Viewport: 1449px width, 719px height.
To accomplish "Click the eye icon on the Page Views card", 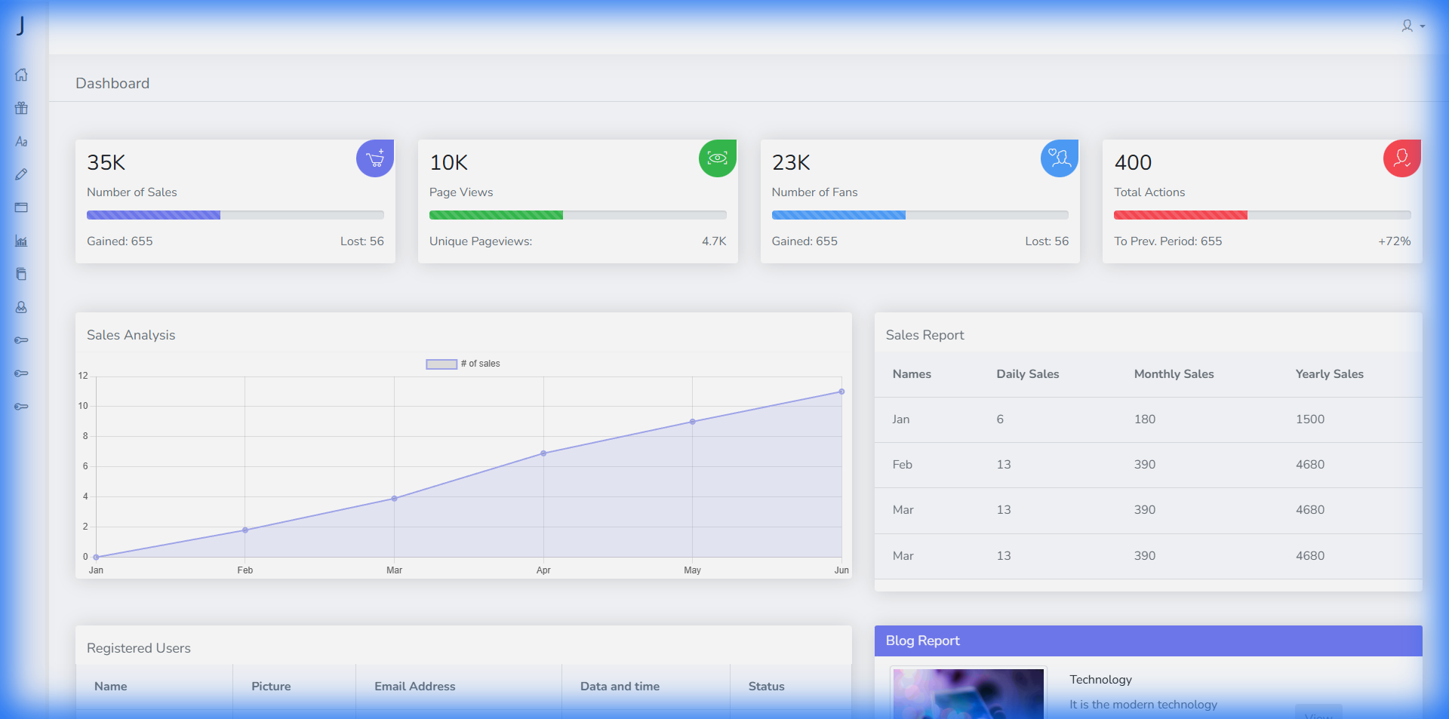I will click(x=717, y=158).
